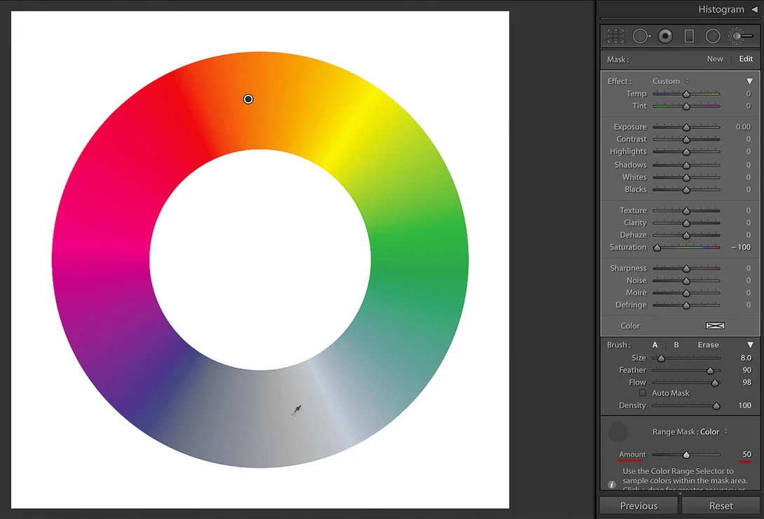Open the Effect Custom preset dropdown
The height and width of the screenshot is (519, 764).
pos(671,81)
